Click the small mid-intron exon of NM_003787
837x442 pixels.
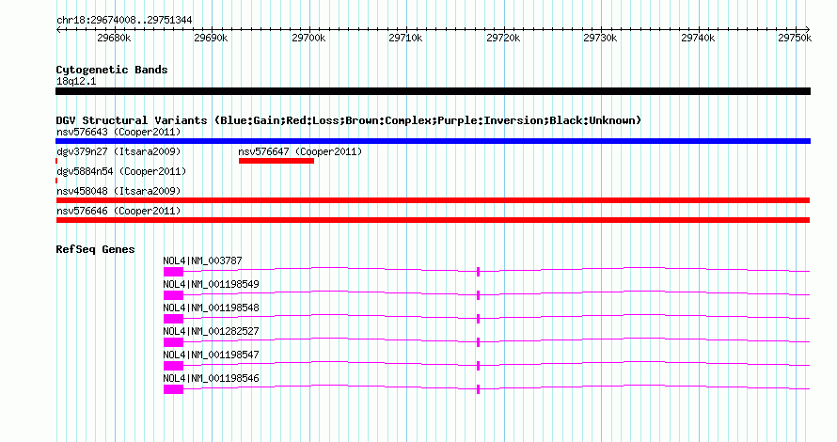point(479,272)
